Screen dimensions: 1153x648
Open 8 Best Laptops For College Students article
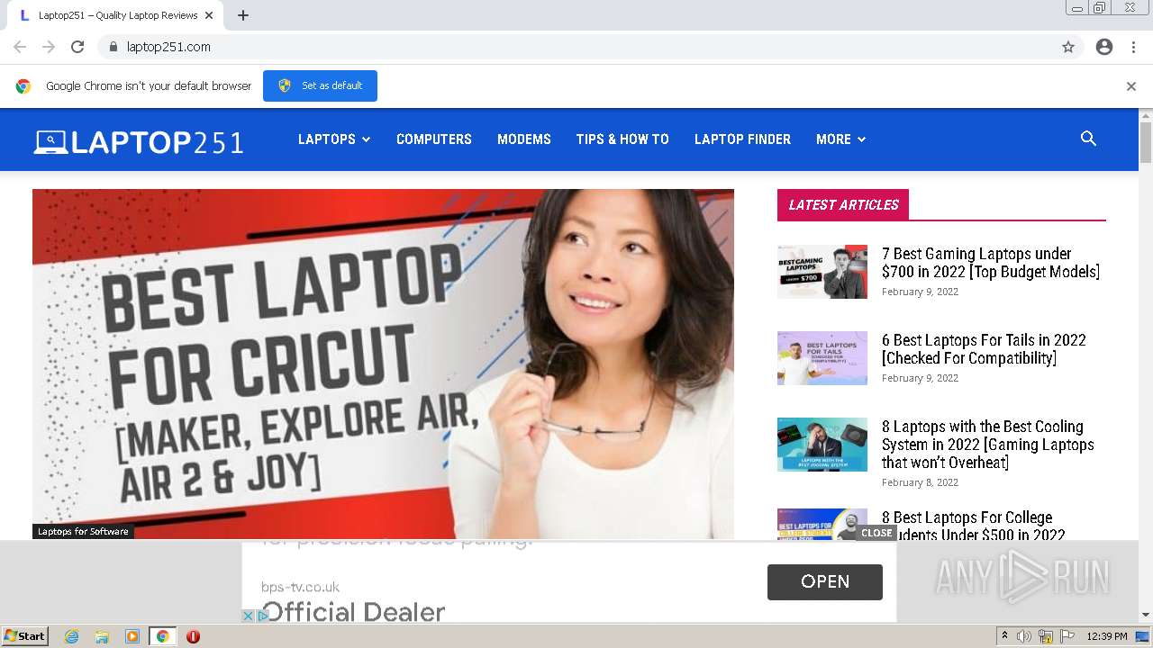tap(973, 526)
